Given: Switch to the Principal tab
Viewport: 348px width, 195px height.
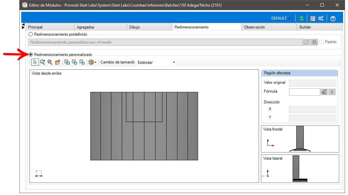Looking at the screenshot, I should (x=50, y=27).
